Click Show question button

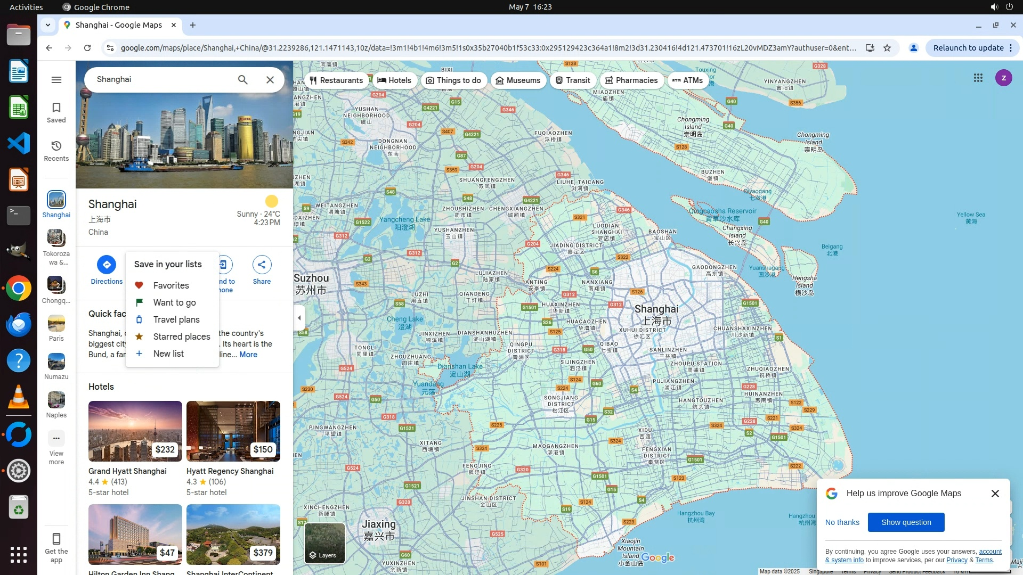[x=906, y=522]
